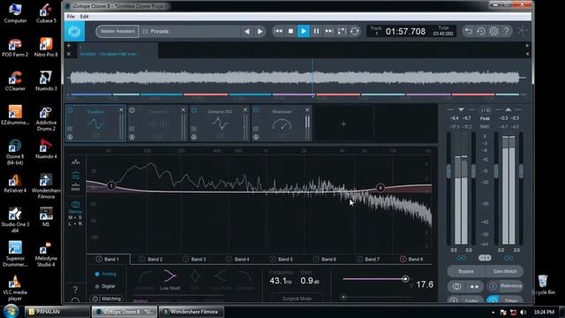The image size is (565, 318).
Task: Close the loaded track tab with X
Action: pos(69,54)
